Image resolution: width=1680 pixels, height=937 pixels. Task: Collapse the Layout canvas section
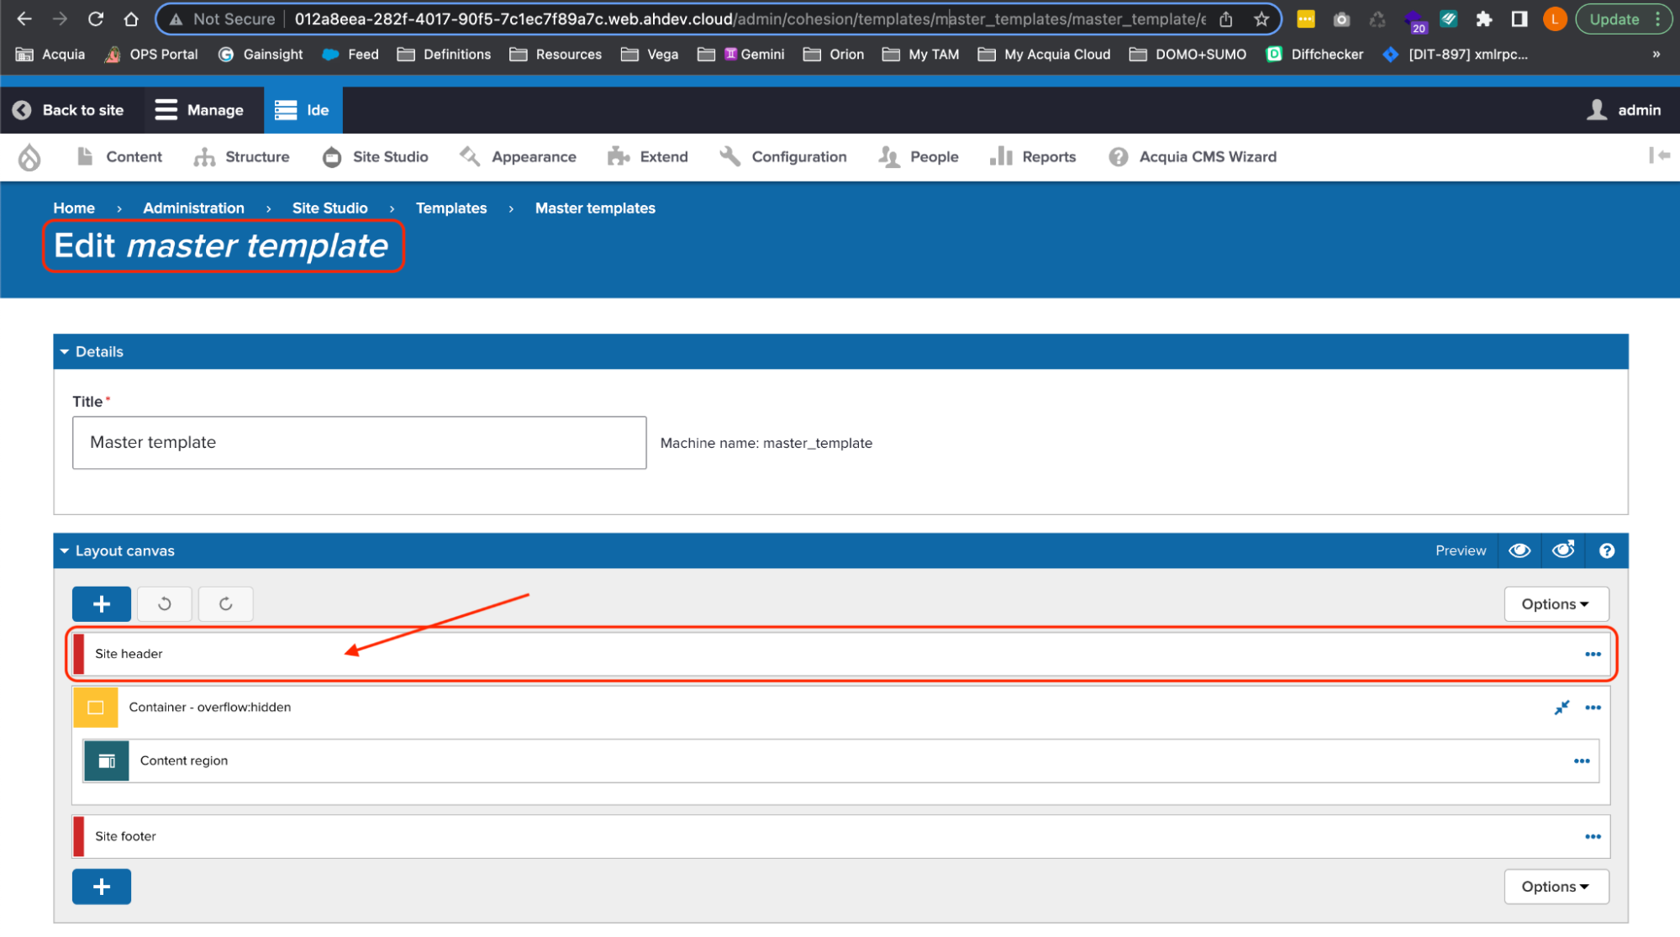click(65, 551)
